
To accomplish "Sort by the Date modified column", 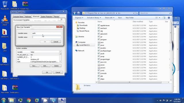I will (138, 22).
